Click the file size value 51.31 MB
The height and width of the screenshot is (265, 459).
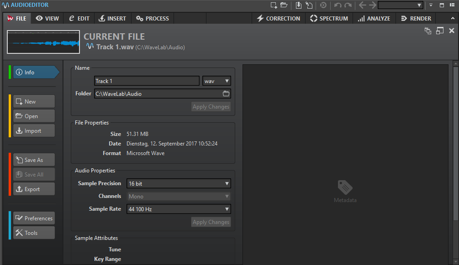tap(137, 134)
